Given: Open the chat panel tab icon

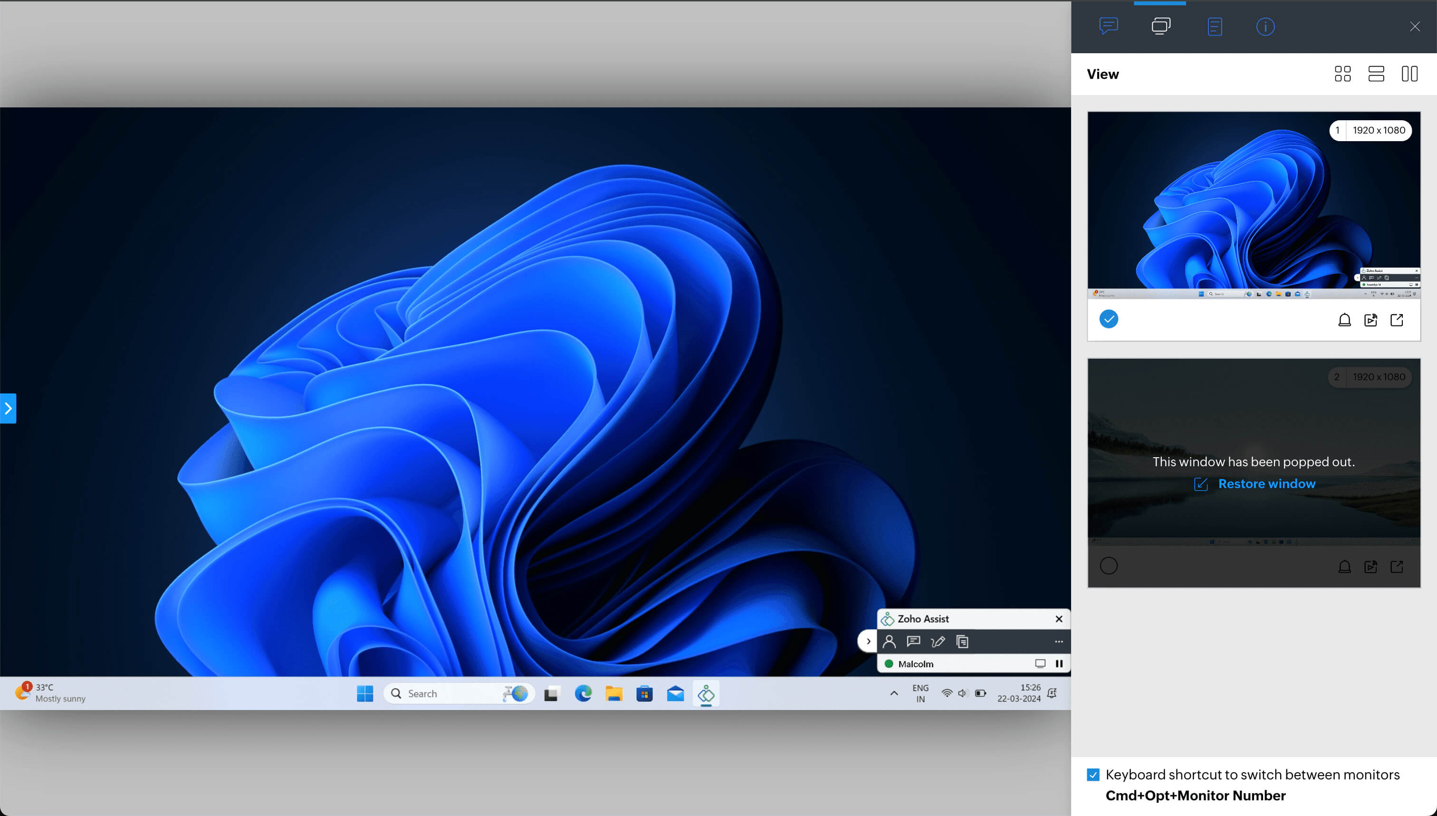Looking at the screenshot, I should coord(1108,26).
